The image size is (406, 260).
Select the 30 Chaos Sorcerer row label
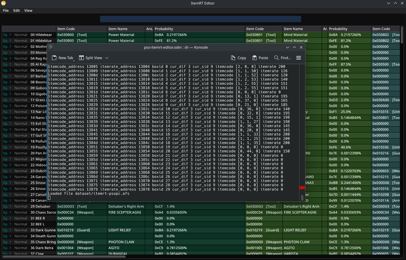coord(43,212)
